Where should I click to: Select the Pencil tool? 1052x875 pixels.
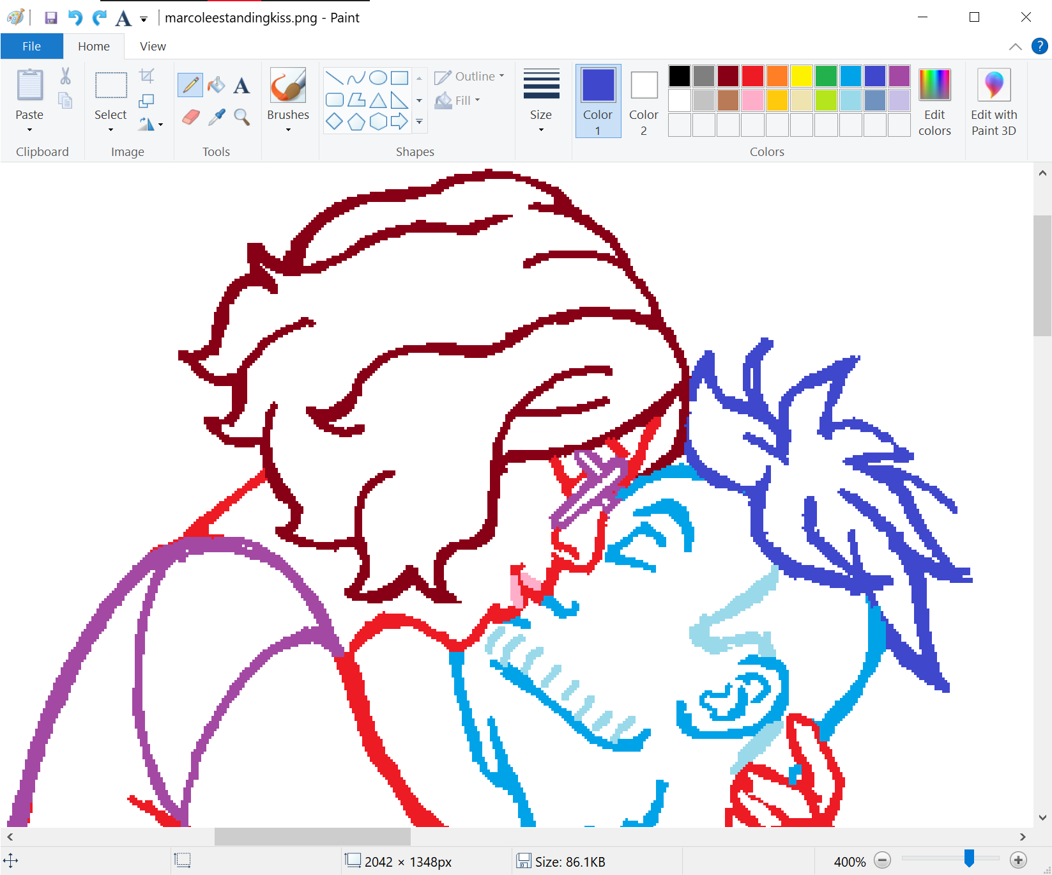(x=190, y=85)
